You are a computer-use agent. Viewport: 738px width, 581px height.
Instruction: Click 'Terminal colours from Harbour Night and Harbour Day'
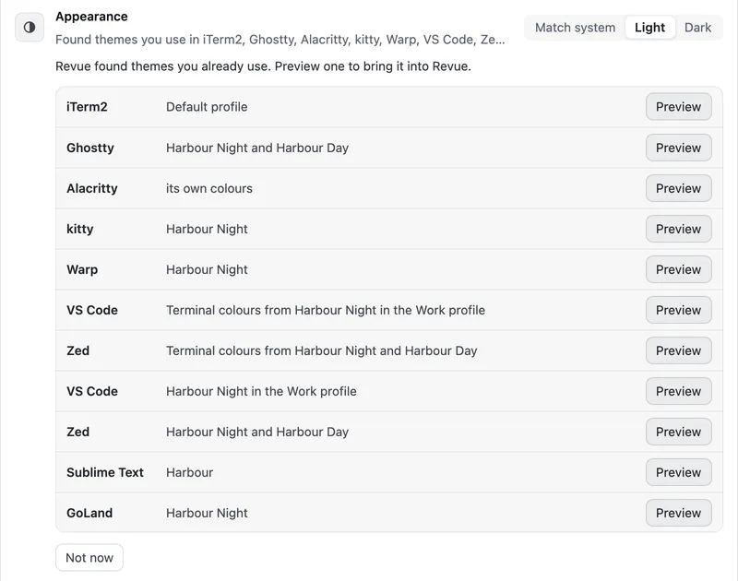tap(321, 350)
